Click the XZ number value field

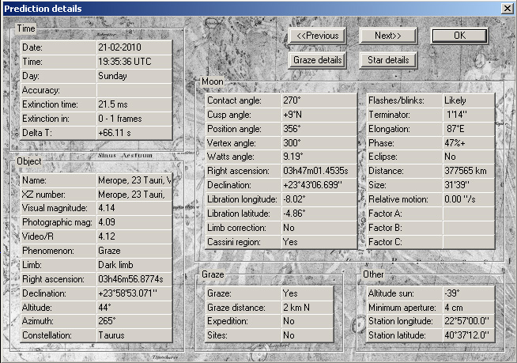tap(134, 195)
